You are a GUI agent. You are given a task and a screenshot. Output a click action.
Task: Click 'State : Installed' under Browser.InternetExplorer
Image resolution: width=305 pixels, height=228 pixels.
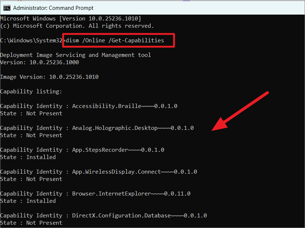[x=28, y=201]
